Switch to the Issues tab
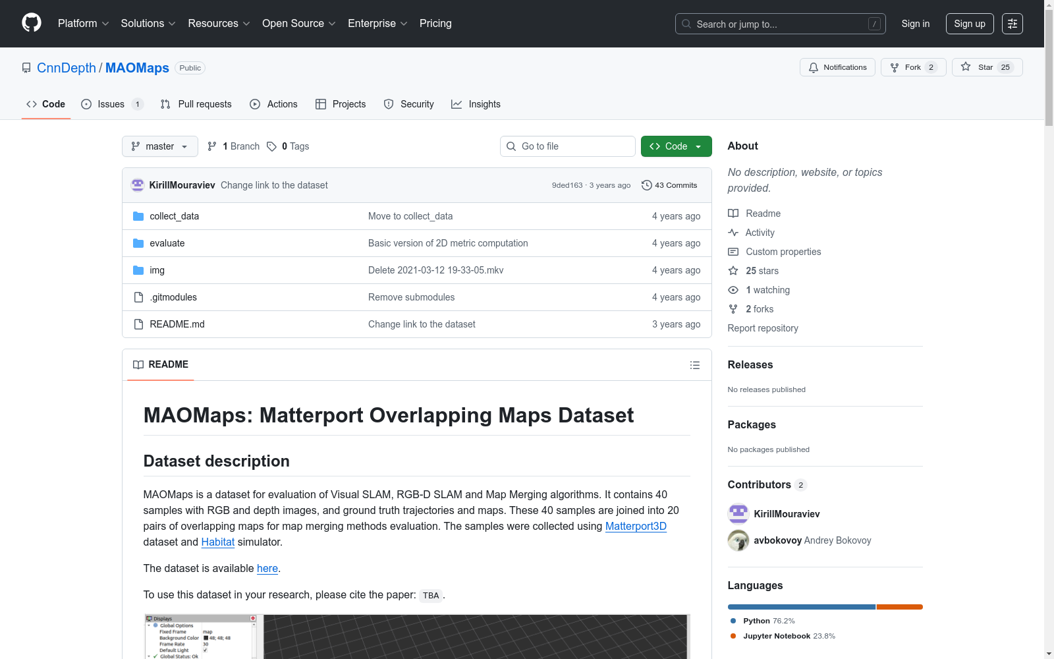Screen dimensions: 1054x659 (x=112, y=104)
